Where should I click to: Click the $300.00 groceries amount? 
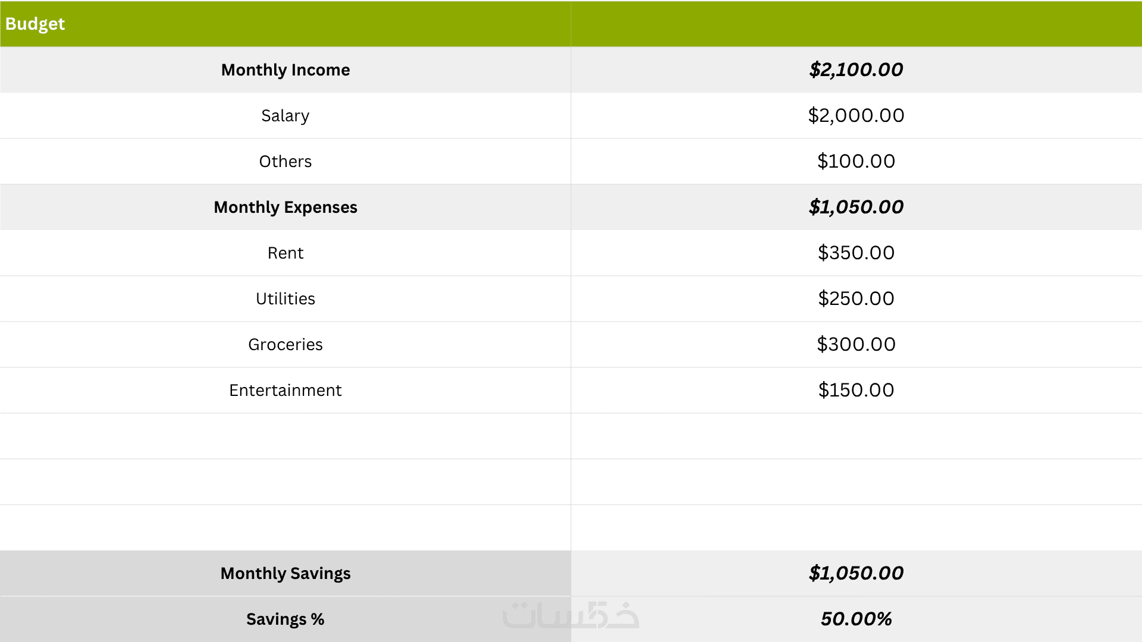(856, 344)
